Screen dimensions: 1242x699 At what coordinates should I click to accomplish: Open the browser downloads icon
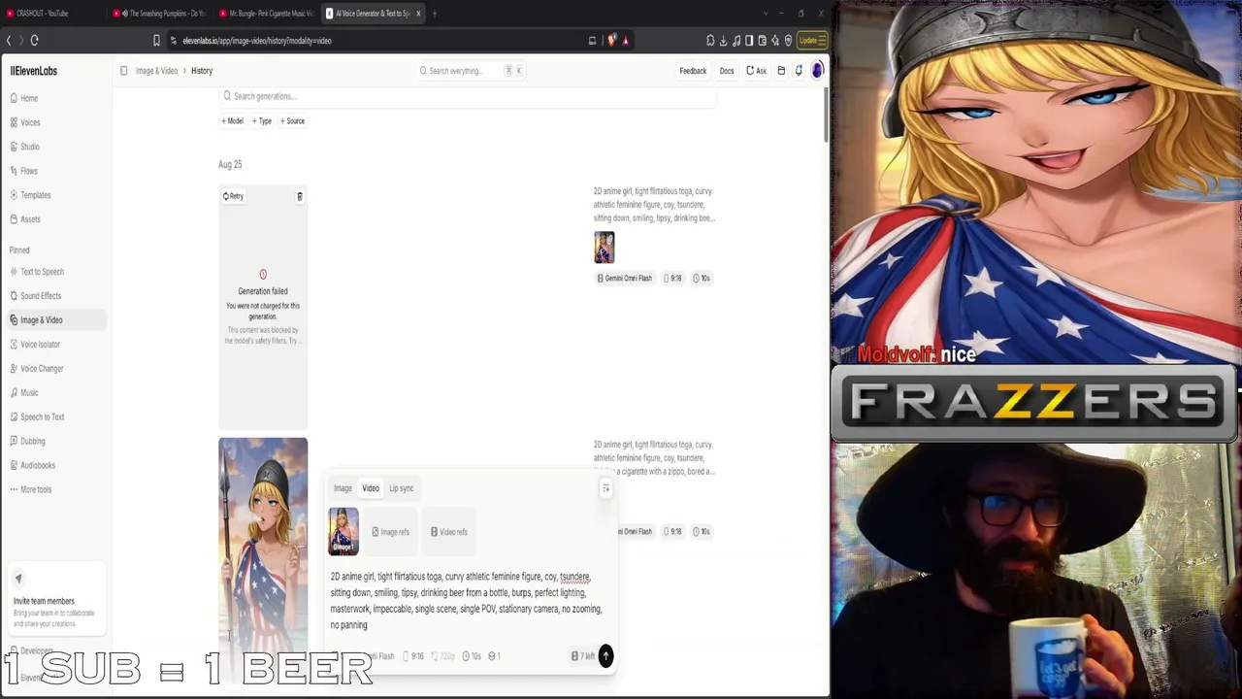coord(724,41)
